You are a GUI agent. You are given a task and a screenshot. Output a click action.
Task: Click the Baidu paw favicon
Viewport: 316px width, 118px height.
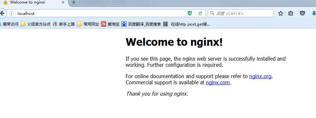(x=124, y=24)
